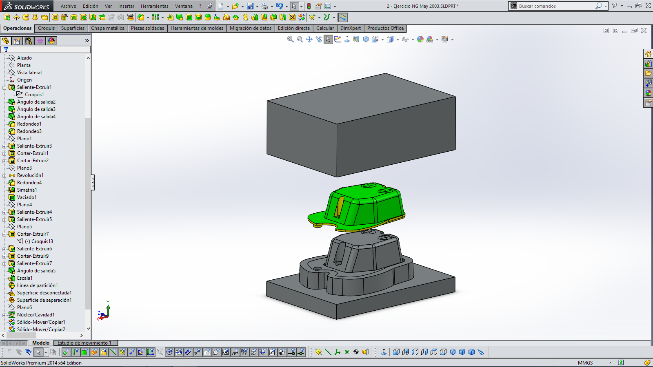
Task: Click the Design Library icon in task pane
Action: click(648, 64)
